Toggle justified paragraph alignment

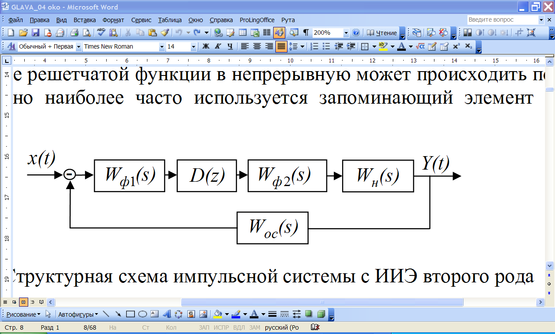click(x=281, y=46)
